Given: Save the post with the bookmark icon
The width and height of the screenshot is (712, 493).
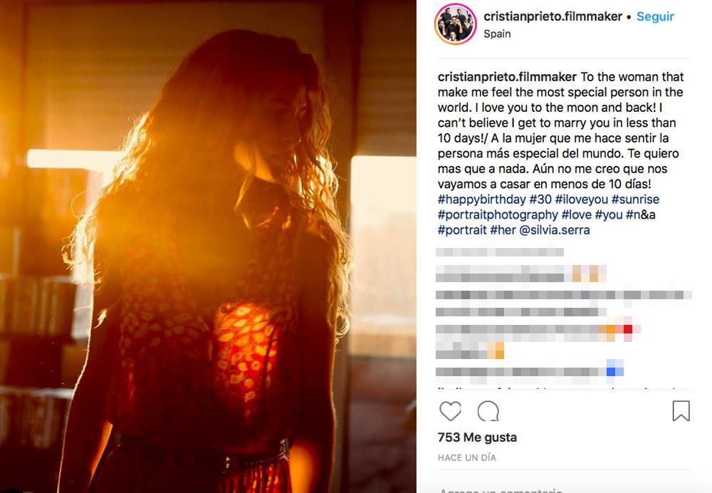Looking at the screenshot, I should tap(681, 411).
